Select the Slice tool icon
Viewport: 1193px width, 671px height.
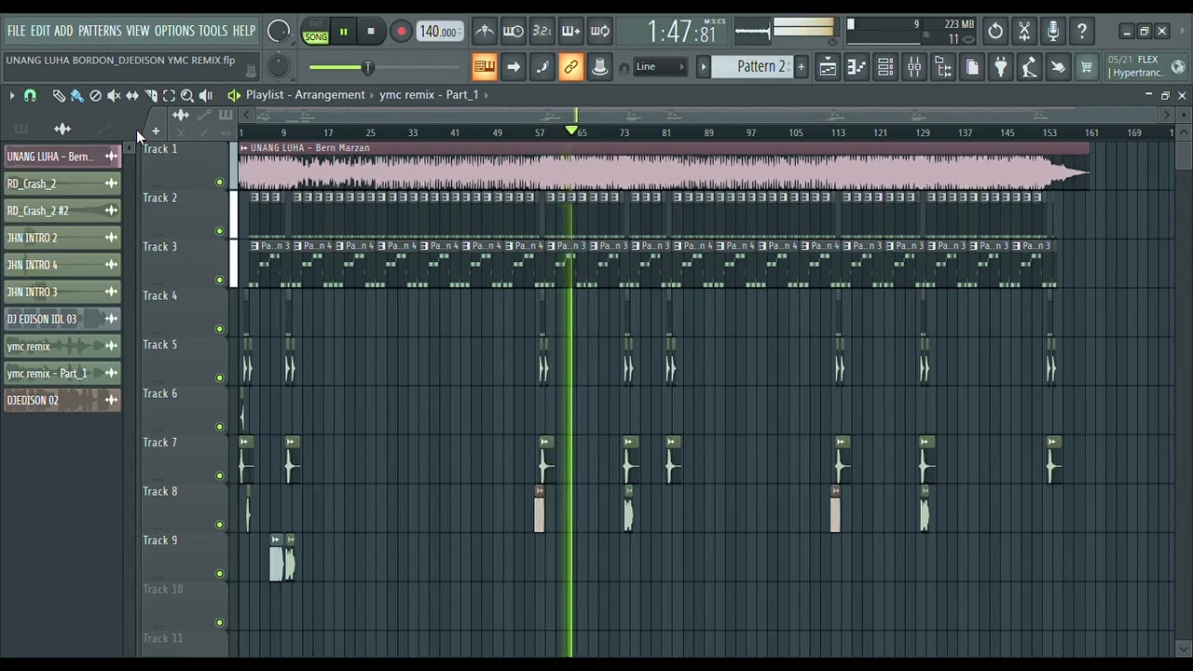pyautogui.click(x=151, y=95)
